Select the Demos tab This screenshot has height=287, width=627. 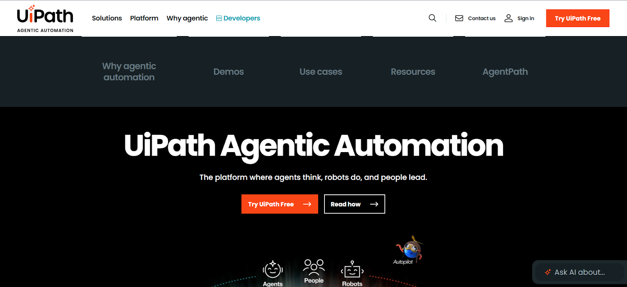(228, 72)
